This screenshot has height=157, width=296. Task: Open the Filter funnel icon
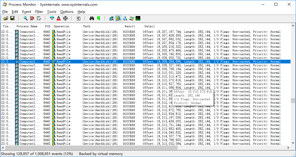(x=52, y=18)
